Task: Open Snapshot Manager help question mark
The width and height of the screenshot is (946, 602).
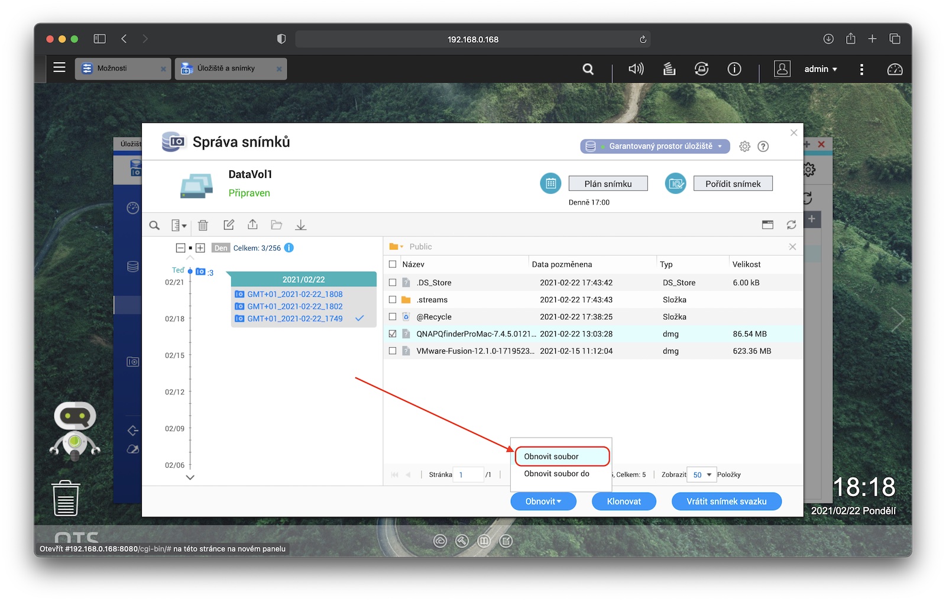Action: point(763,146)
